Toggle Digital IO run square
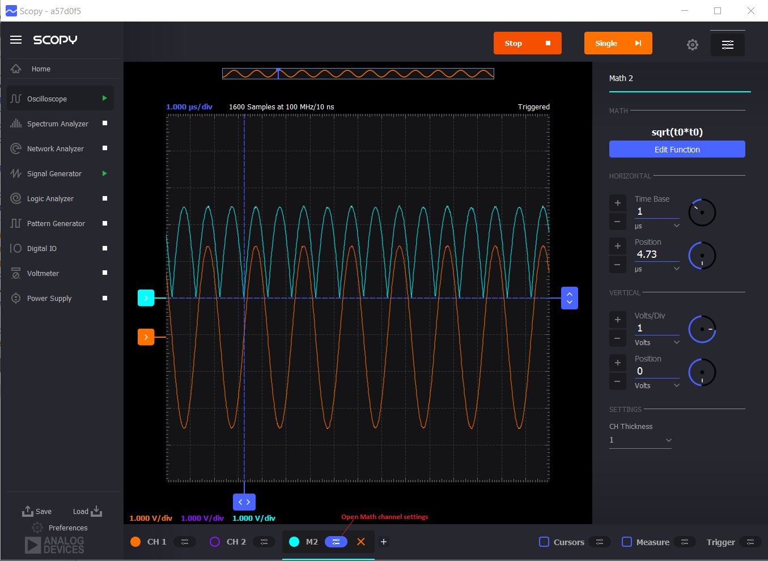The image size is (768, 561). [104, 248]
